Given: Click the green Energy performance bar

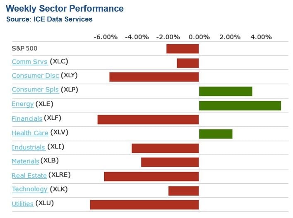Looking at the screenshot, I should click(240, 105).
